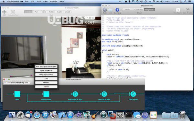The width and height of the screenshot is (194, 121).
Task: Select the Move tool segment
Action: coord(44,12)
